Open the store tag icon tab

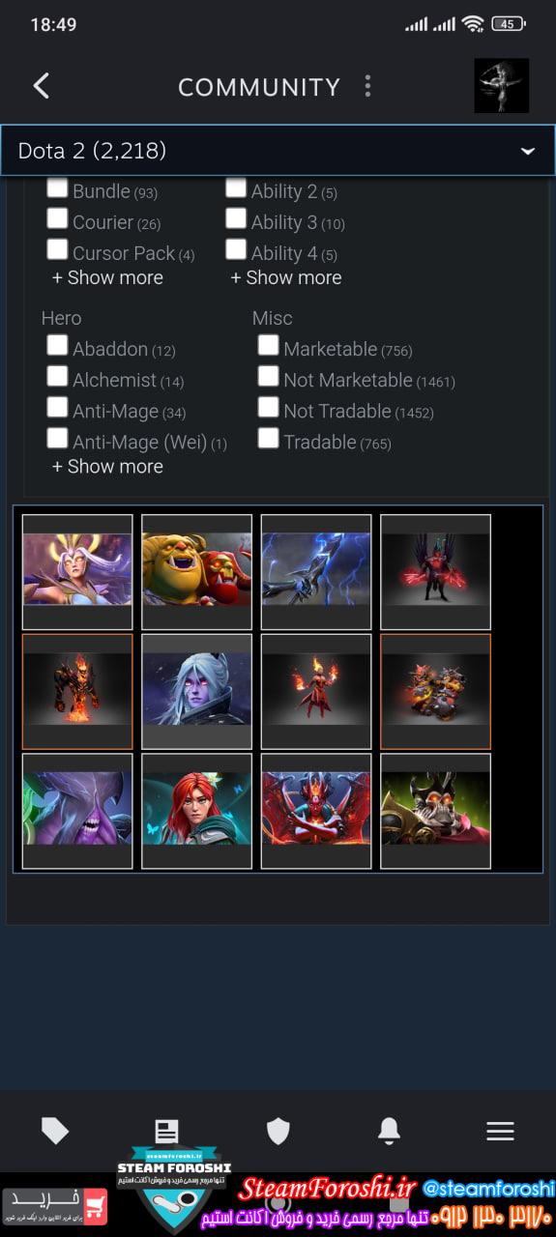[55, 1131]
